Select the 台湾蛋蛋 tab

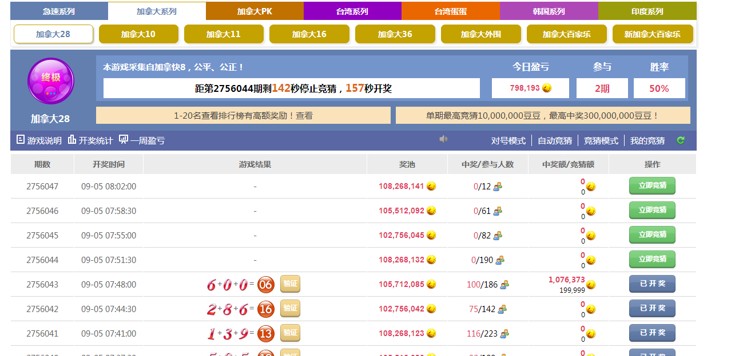[x=450, y=11]
